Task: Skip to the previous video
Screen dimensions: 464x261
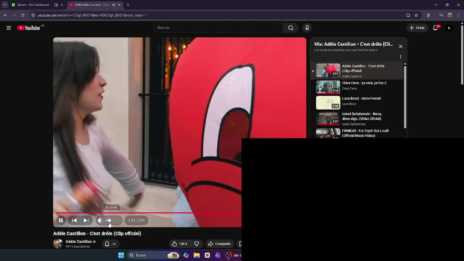Action: pyautogui.click(x=74, y=220)
